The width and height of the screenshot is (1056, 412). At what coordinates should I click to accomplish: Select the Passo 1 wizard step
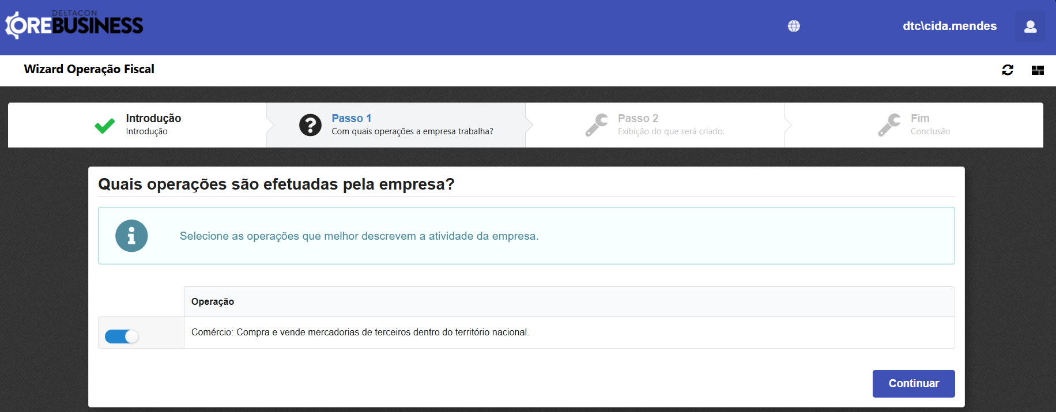(x=351, y=119)
